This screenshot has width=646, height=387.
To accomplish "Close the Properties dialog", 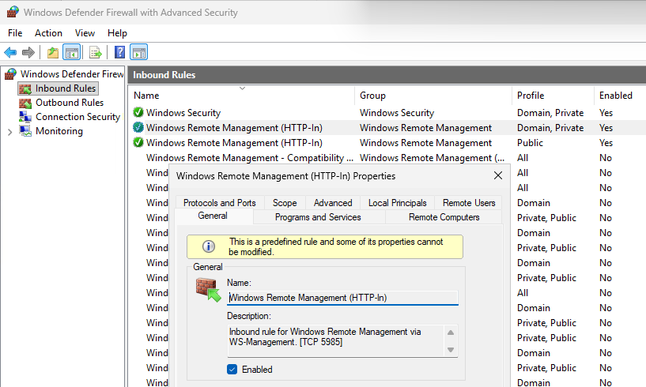I will pos(497,176).
